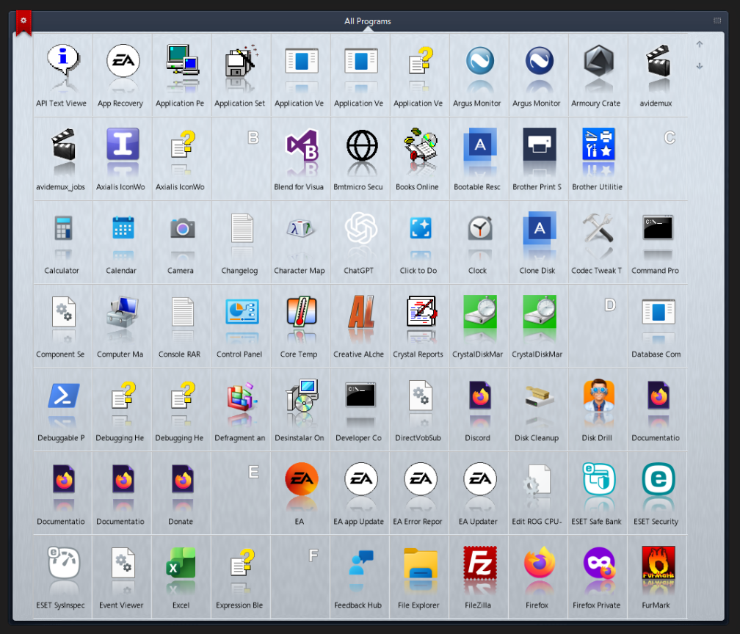Launch the Calculator app
The image size is (740, 634).
point(62,229)
